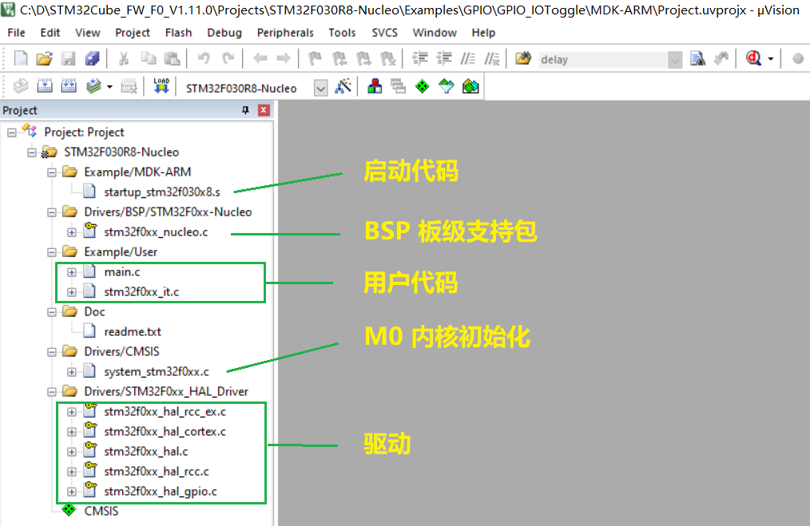Click the Save All icon
Screen dimensions: 810x526
click(92, 59)
